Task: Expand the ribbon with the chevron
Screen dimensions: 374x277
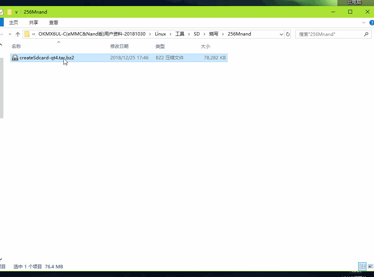Action: click(x=363, y=23)
